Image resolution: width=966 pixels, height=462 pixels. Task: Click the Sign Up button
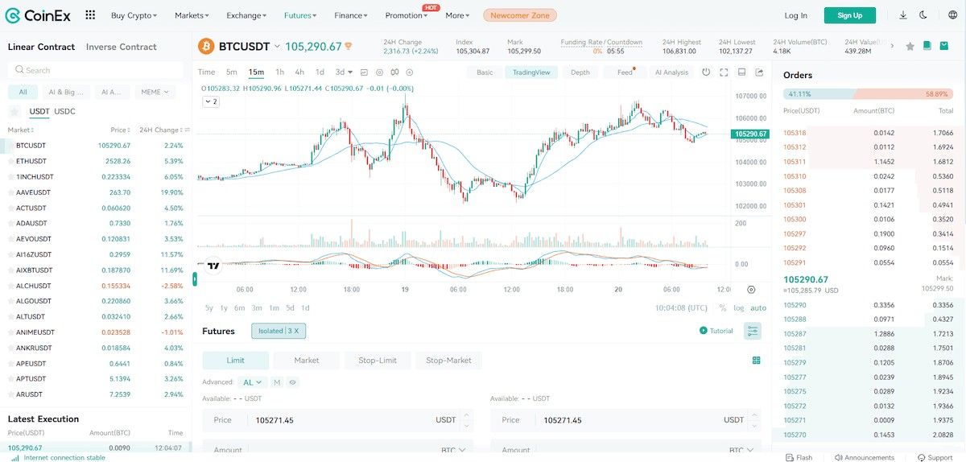pyautogui.click(x=849, y=15)
